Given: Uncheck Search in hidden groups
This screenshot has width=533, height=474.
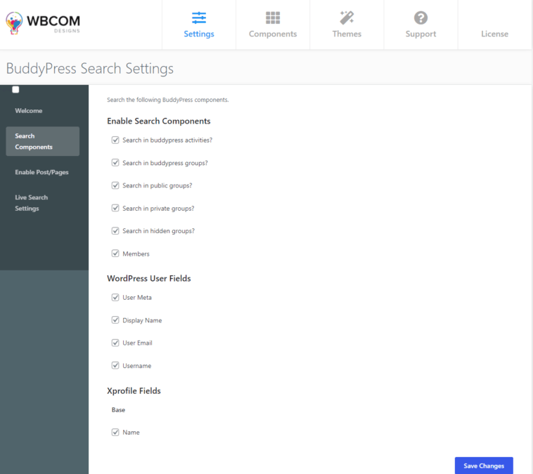Looking at the screenshot, I should pyautogui.click(x=115, y=230).
